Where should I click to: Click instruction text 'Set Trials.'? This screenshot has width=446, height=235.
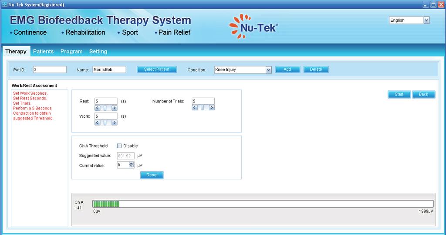coord(22,103)
